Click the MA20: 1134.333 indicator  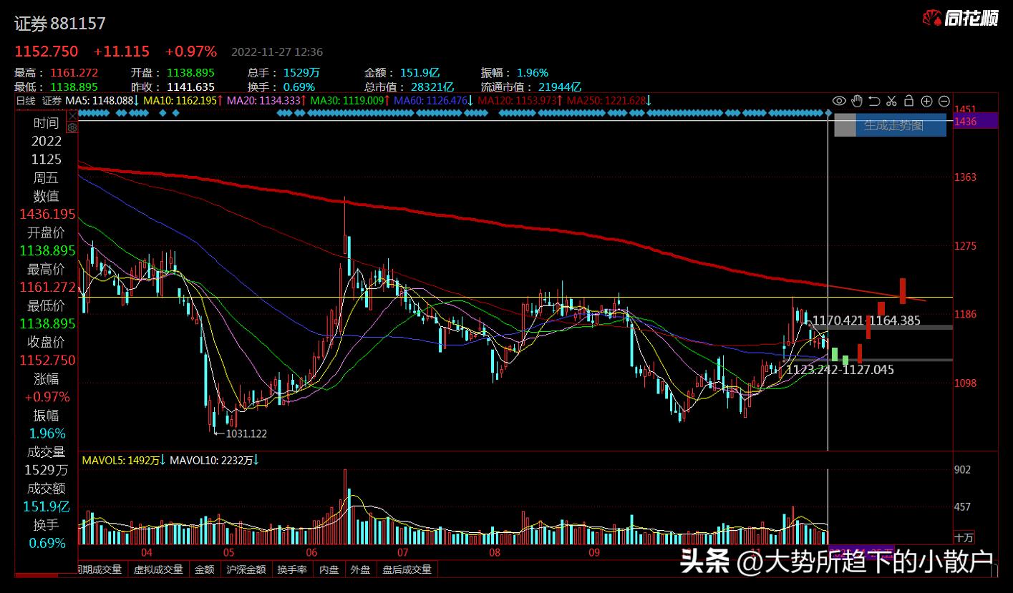pos(266,101)
